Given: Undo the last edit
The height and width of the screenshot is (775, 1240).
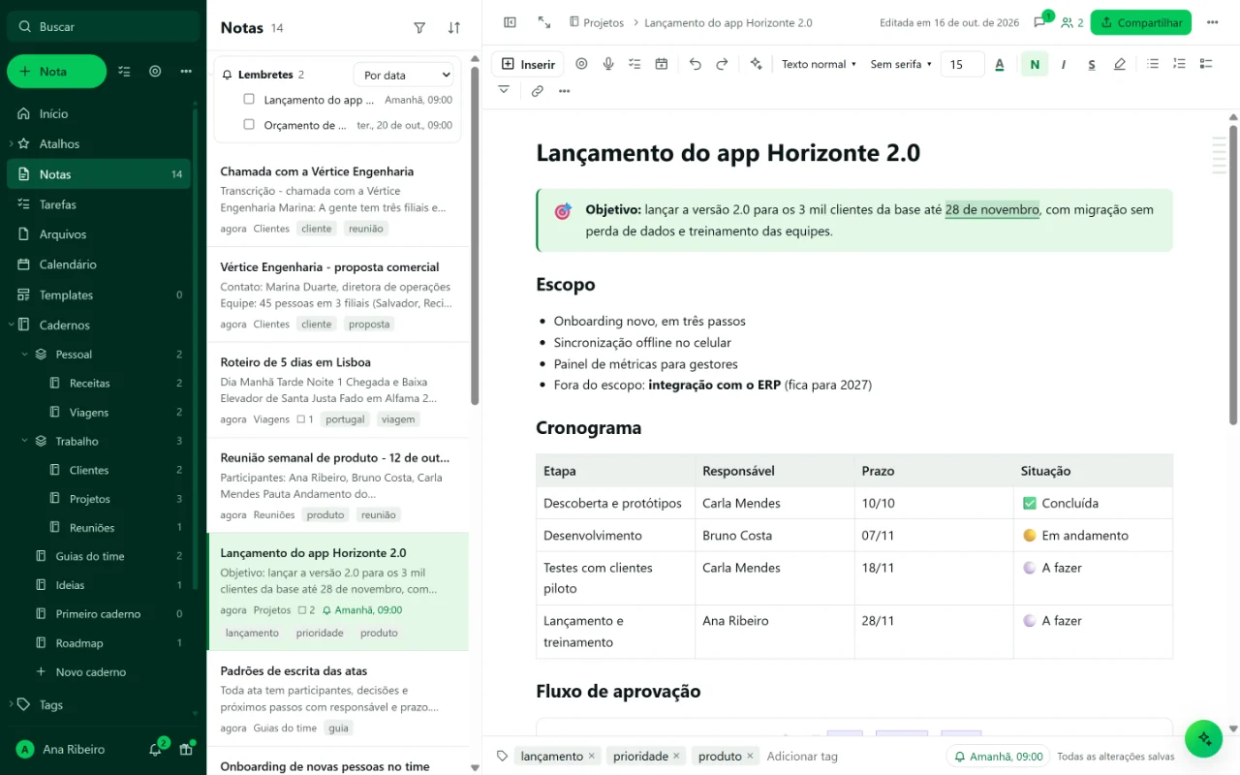Looking at the screenshot, I should [696, 64].
